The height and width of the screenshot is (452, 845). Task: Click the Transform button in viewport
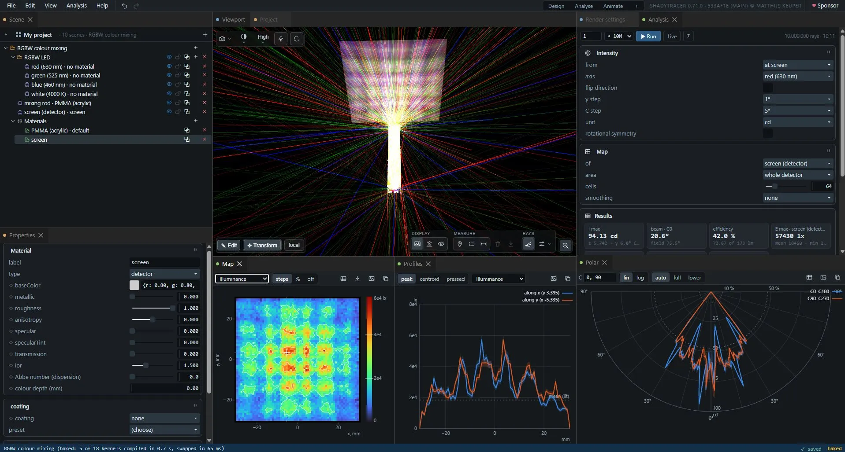pyautogui.click(x=262, y=245)
